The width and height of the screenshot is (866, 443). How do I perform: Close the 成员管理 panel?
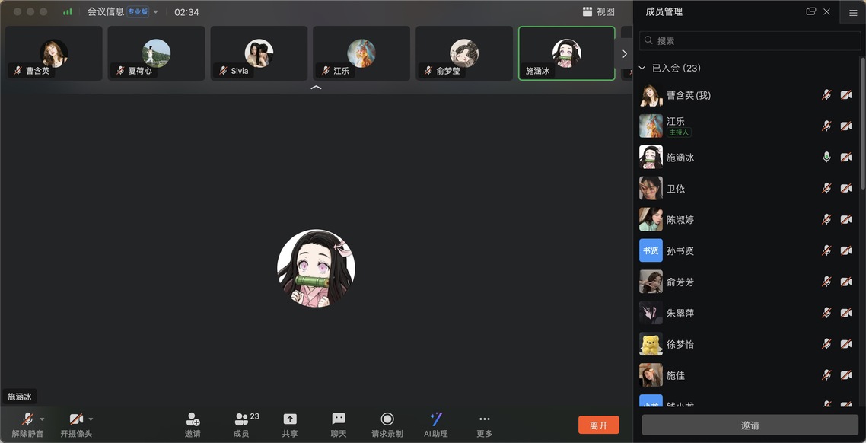826,11
